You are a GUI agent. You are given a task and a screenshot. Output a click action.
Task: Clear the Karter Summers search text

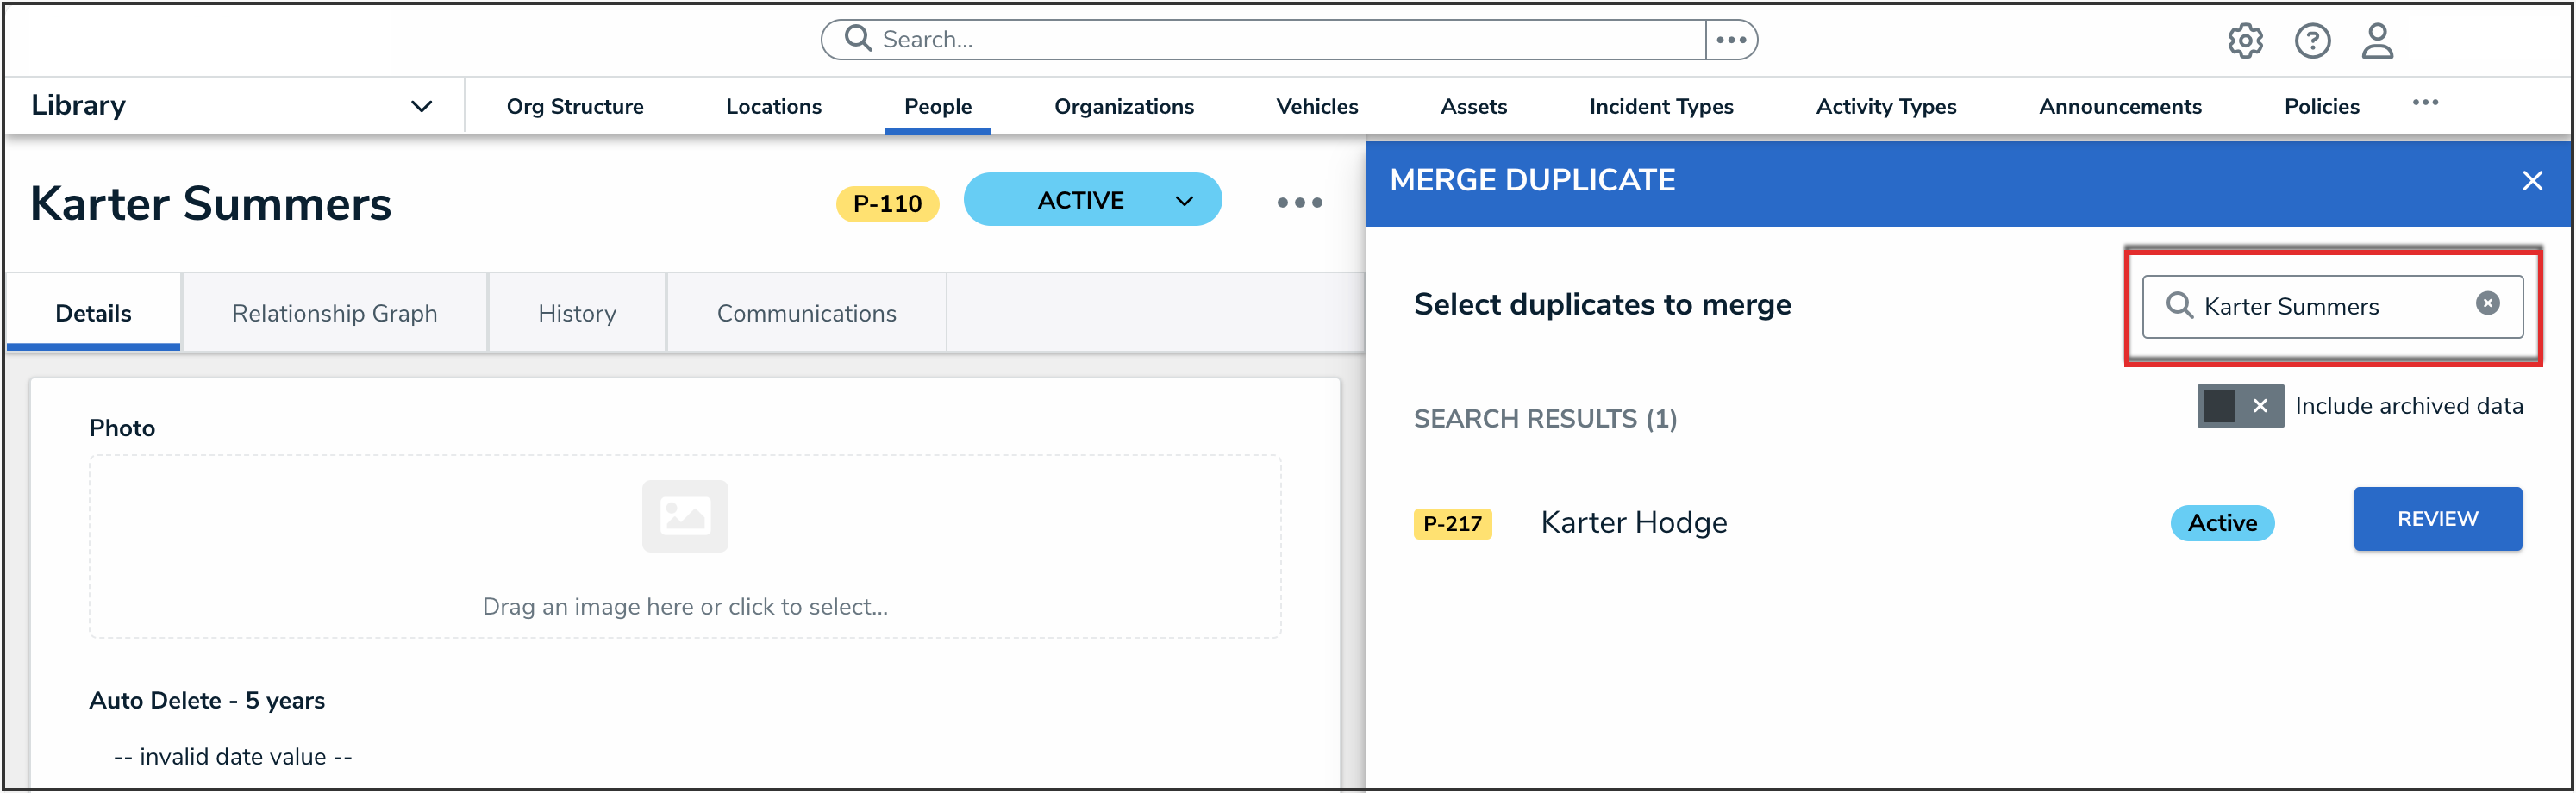(x=2487, y=304)
